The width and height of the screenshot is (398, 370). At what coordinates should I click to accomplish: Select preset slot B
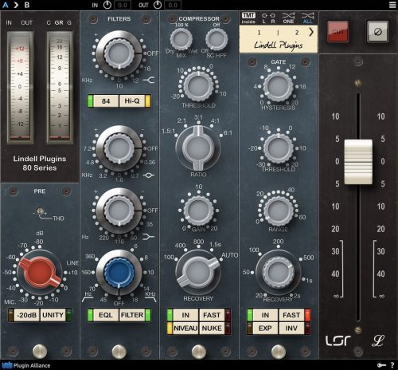click(x=27, y=5)
